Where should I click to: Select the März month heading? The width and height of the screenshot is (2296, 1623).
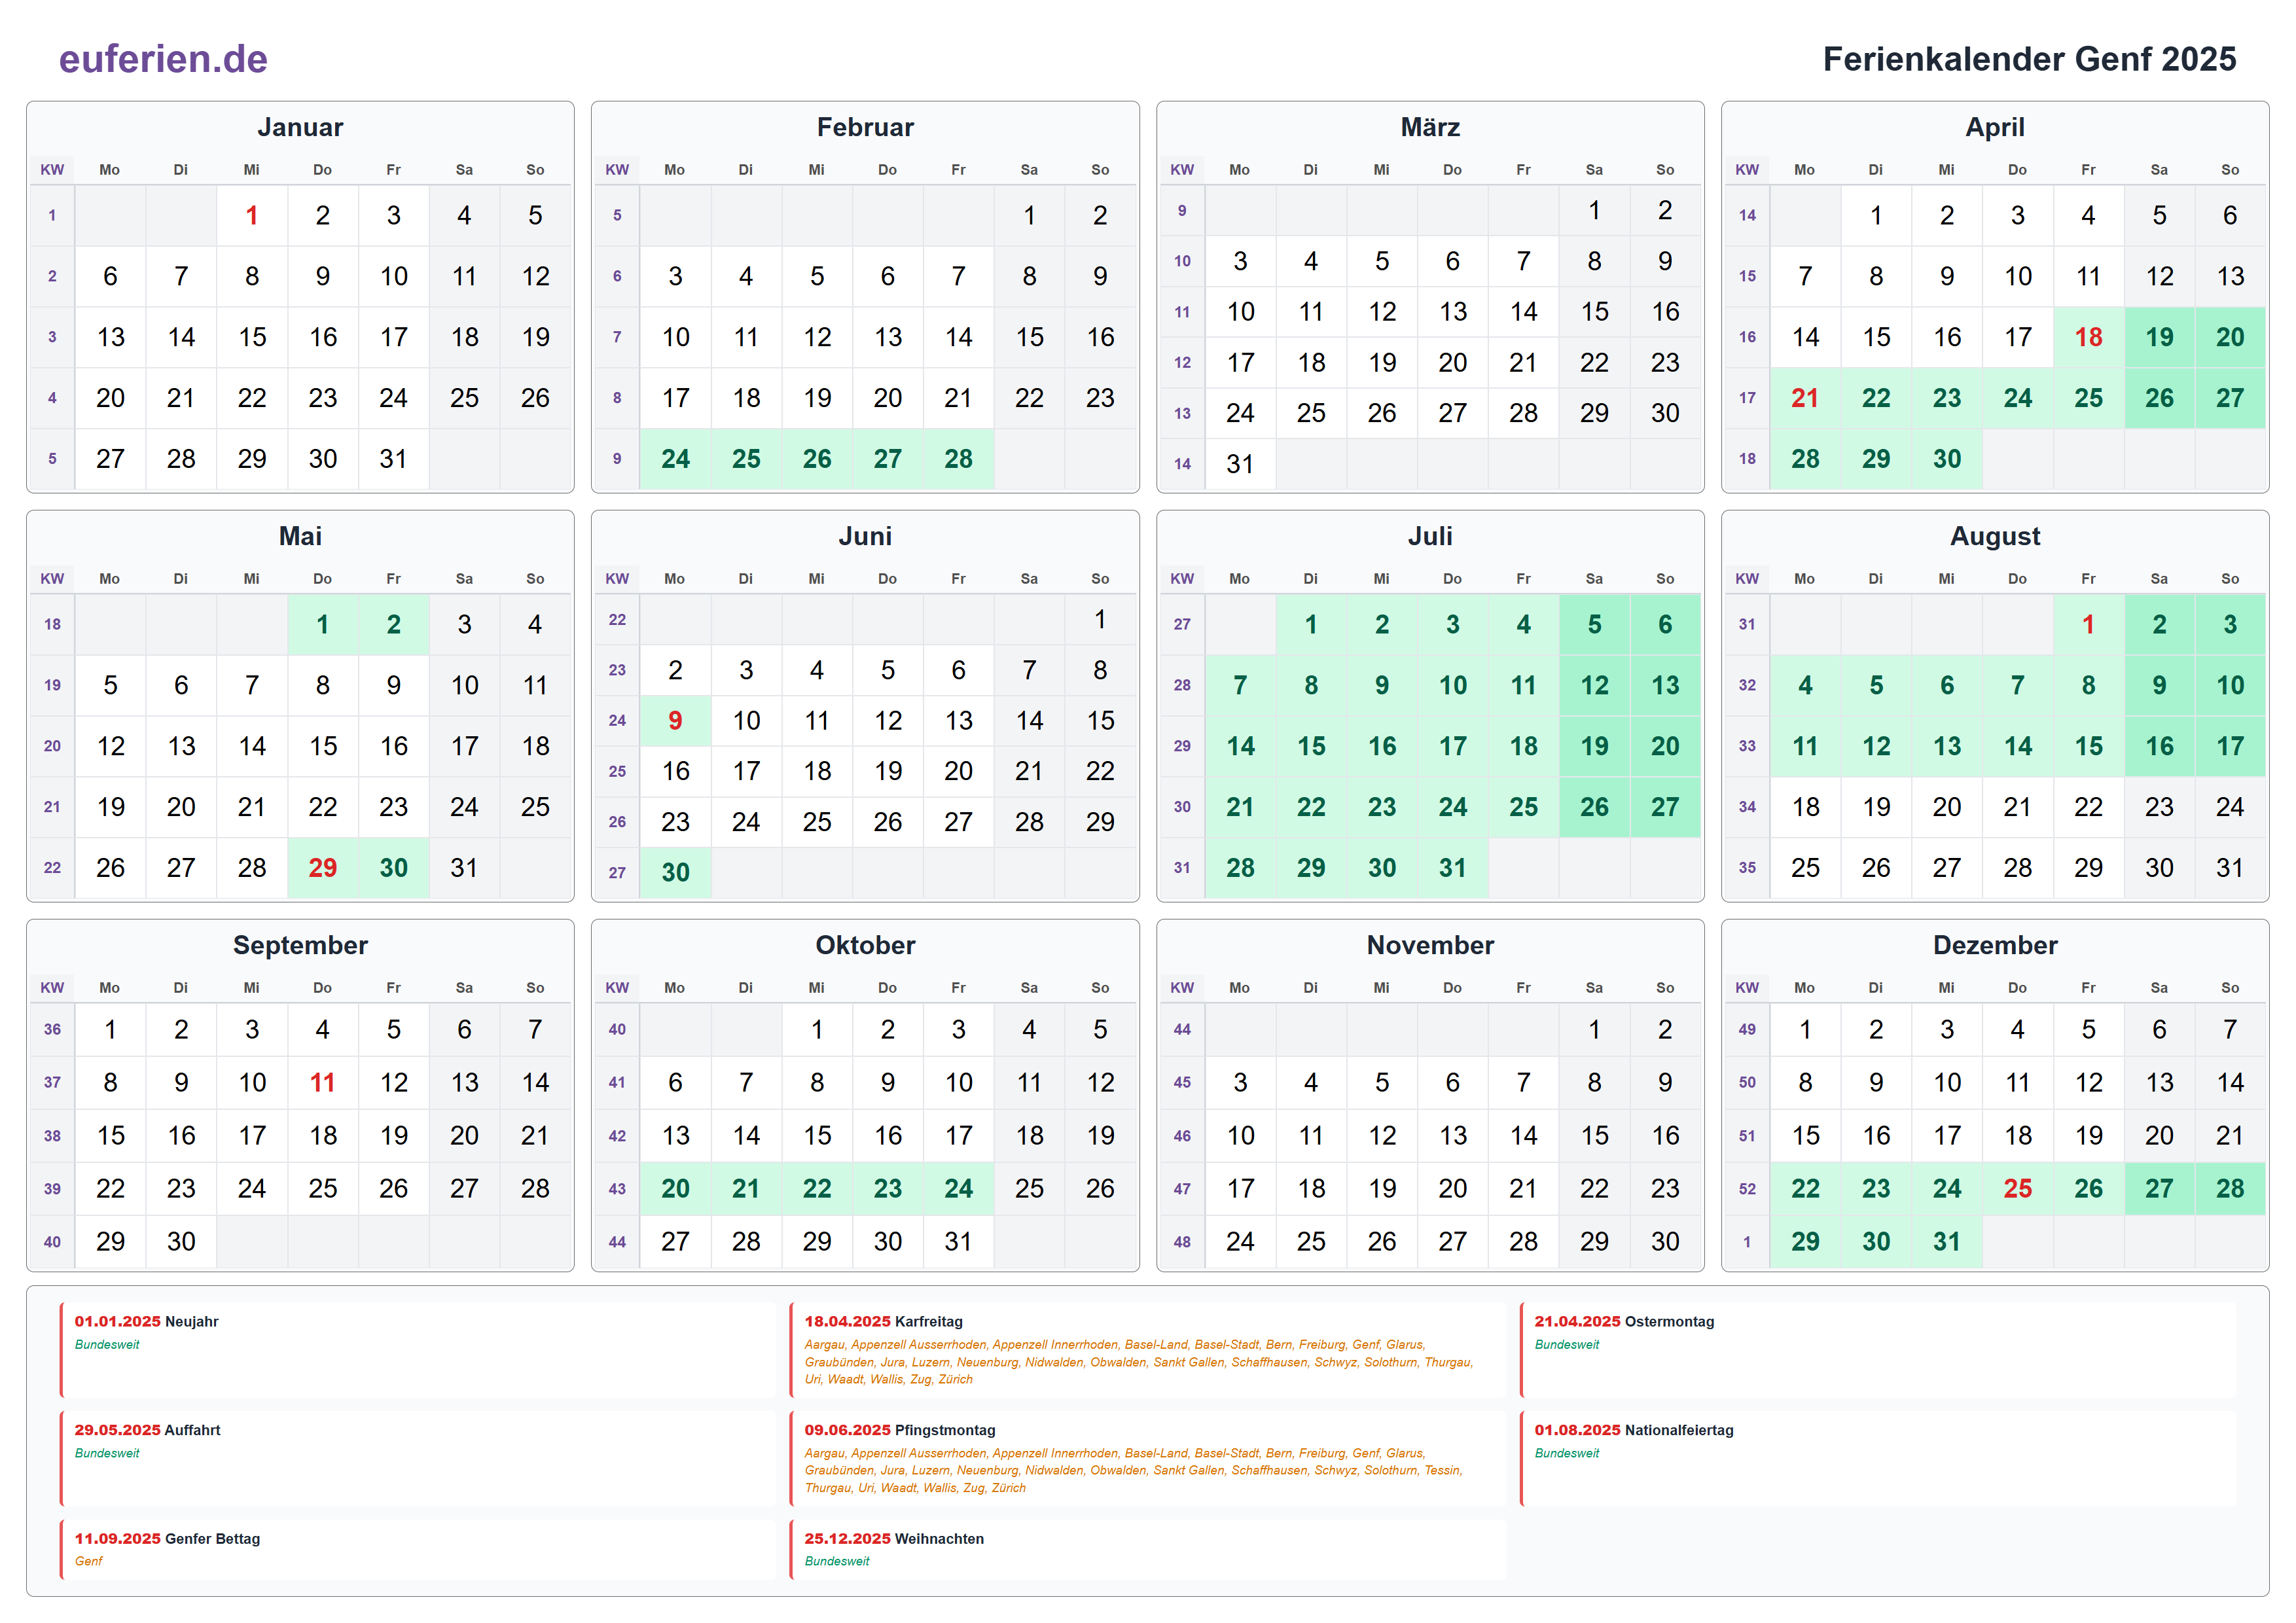1430,127
